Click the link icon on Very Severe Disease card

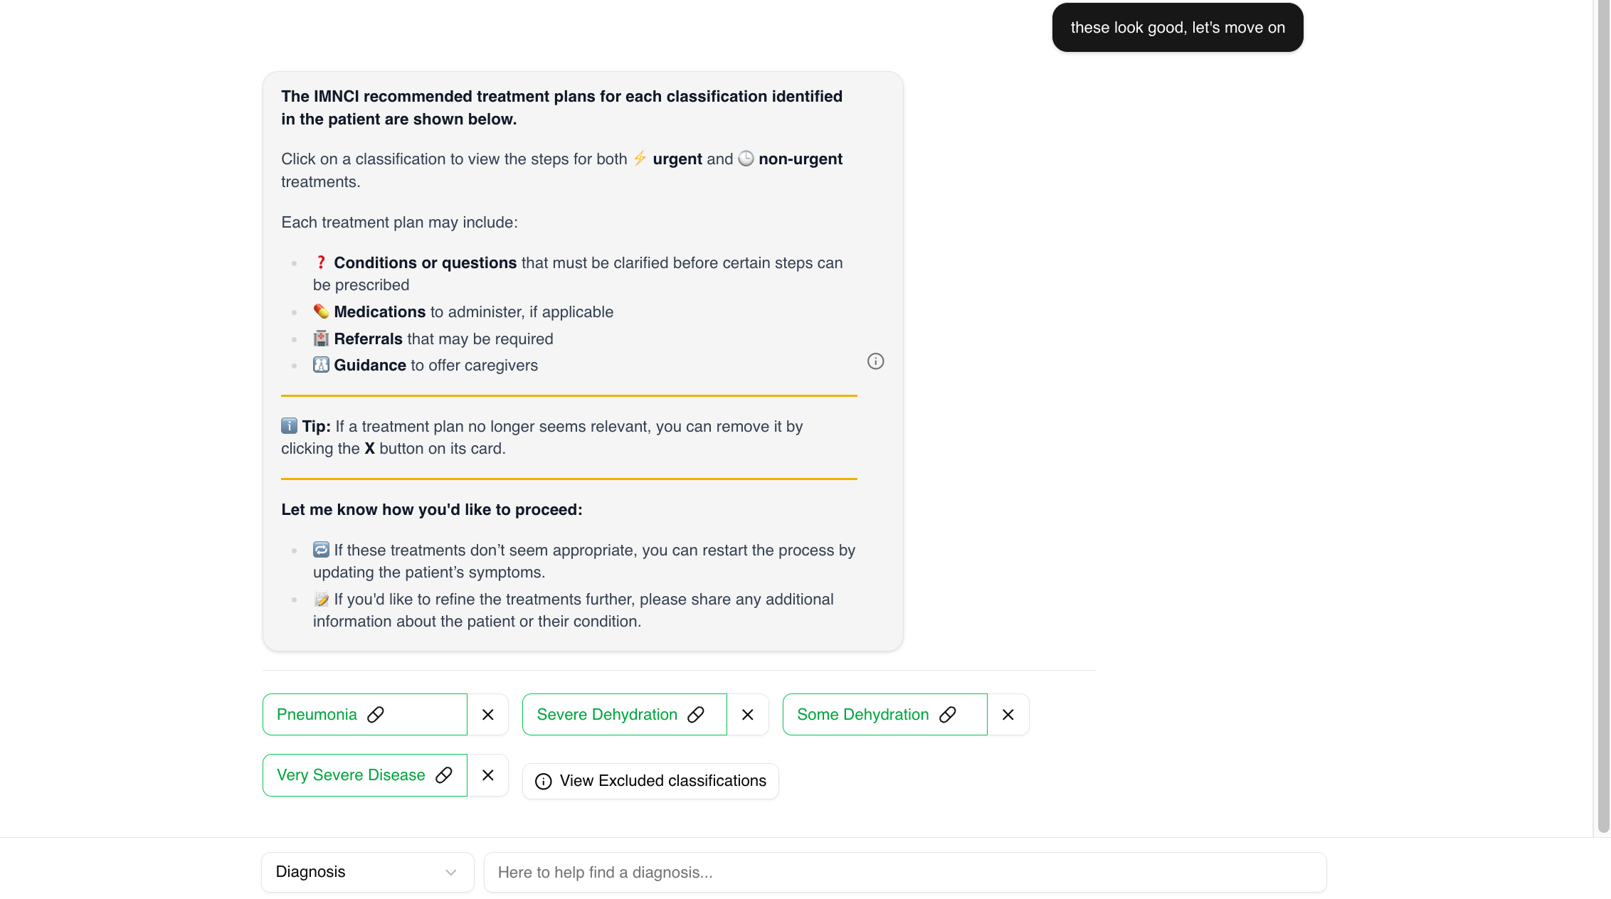coord(444,775)
